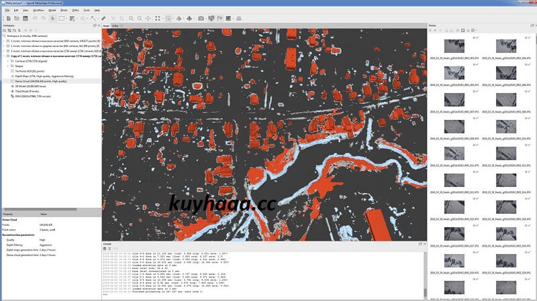Image resolution: width=537 pixels, height=301 pixels.
Task: Select the DEM tree item
Action: pos(33,97)
